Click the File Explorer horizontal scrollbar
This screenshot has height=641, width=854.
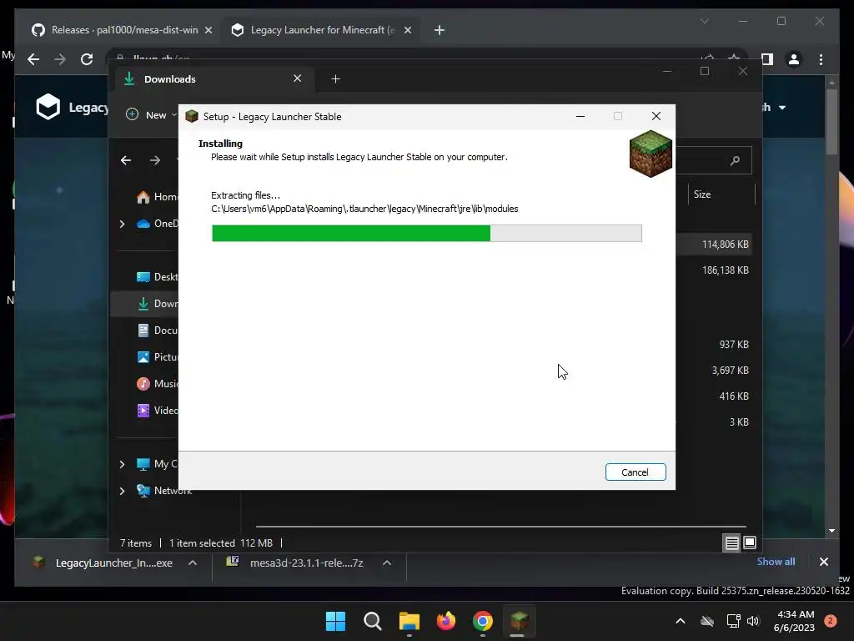[x=500, y=527]
